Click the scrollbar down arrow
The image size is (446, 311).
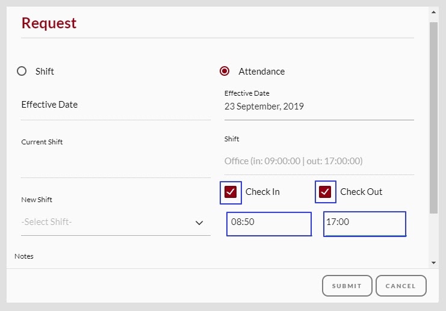(433, 263)
